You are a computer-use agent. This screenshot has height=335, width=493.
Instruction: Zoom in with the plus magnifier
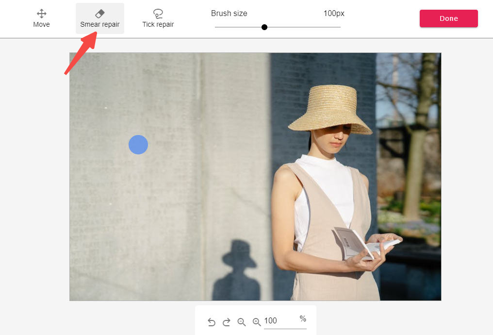(x=256, y=322)
